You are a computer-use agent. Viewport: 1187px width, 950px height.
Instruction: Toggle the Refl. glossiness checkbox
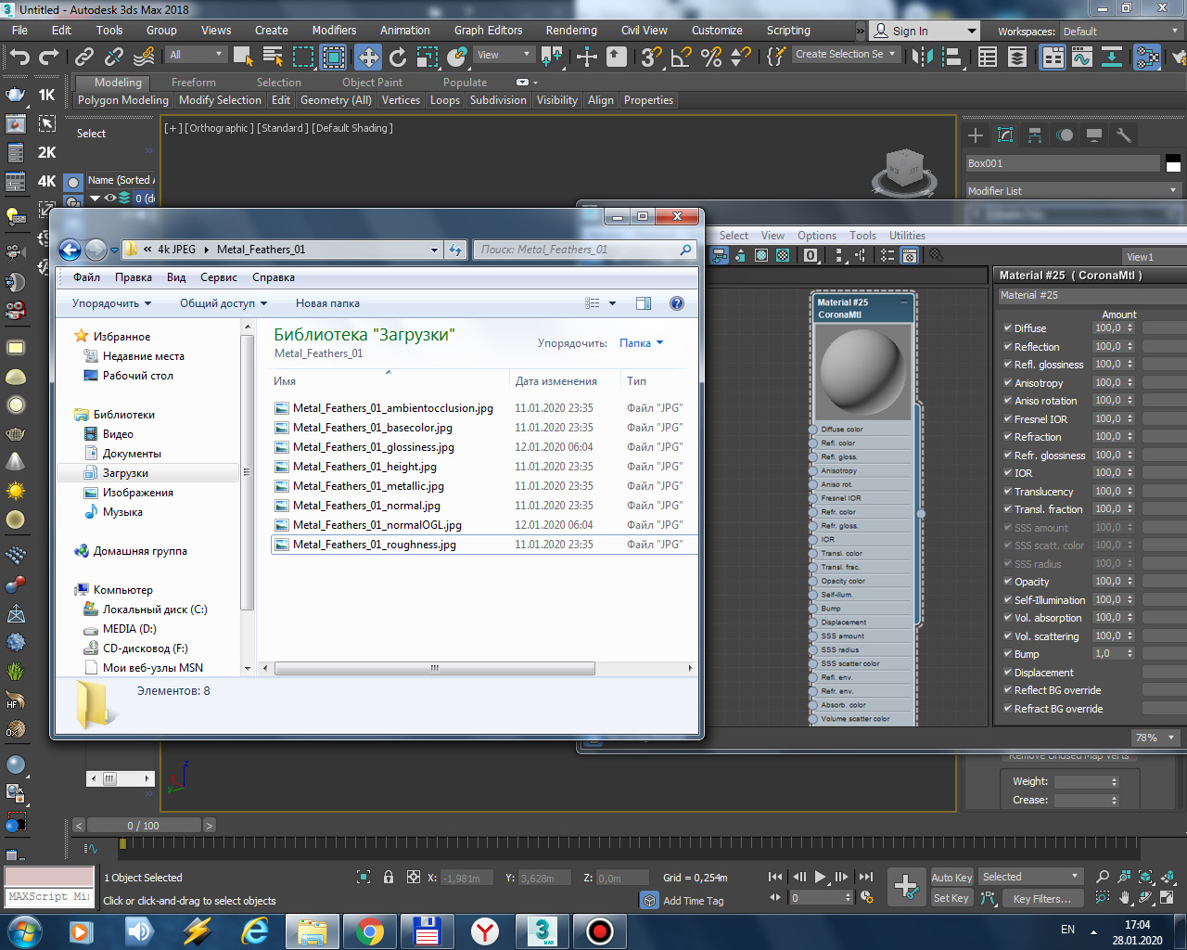point(1007,364)
